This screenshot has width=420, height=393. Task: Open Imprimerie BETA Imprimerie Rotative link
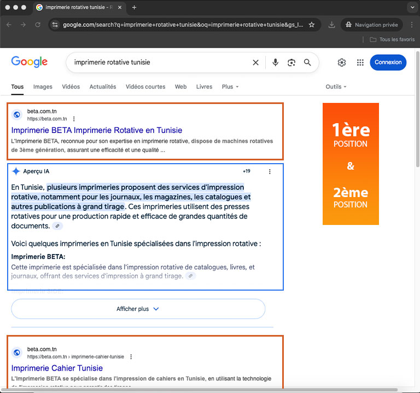tap(97, 130)
